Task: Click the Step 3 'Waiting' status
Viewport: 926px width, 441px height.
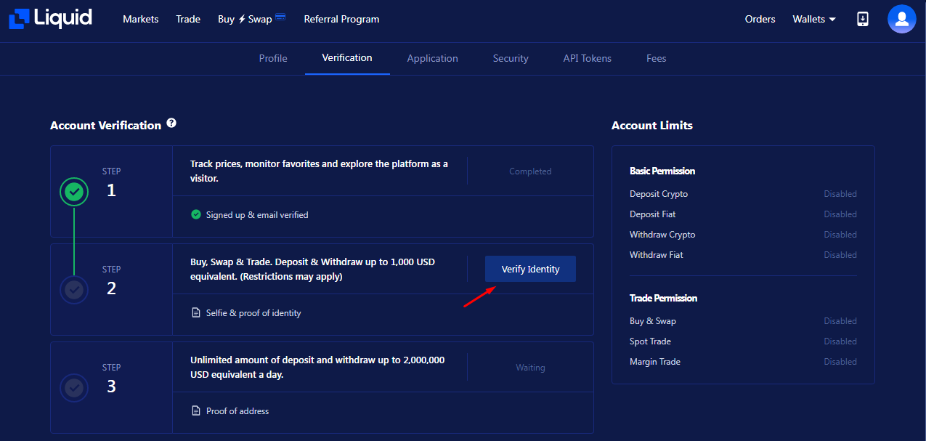Action: (x=530, y=368)
